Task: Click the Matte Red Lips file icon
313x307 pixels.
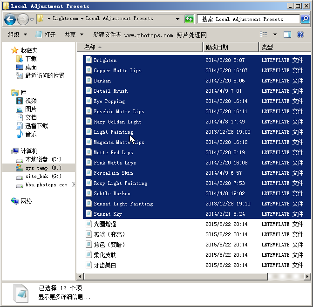Action: [88, 152]
